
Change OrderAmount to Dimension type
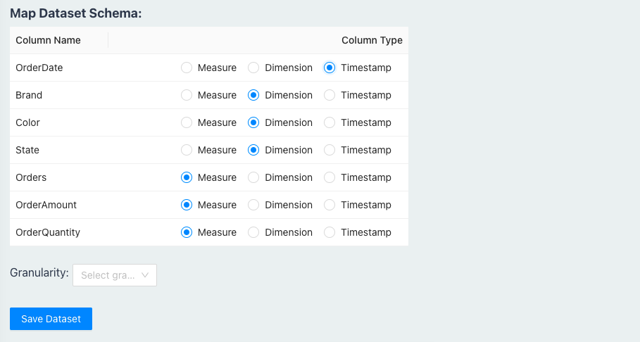(x=254, y=205)
